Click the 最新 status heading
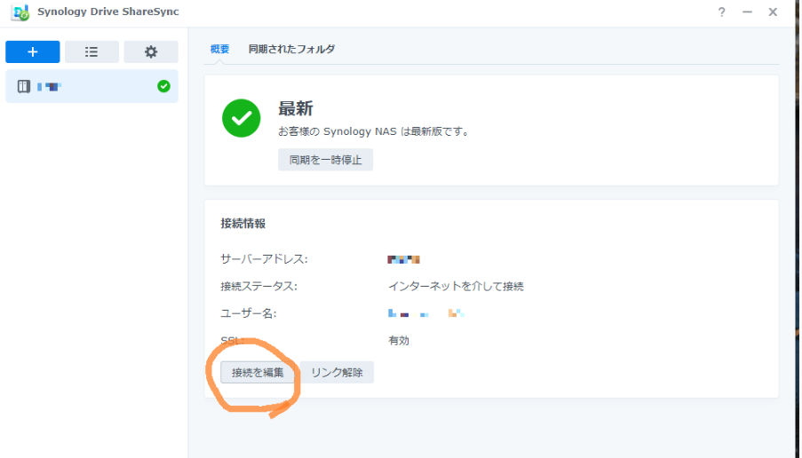 tap(296, 108)
